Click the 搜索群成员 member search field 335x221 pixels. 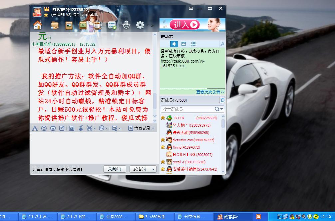pos(188,109)
